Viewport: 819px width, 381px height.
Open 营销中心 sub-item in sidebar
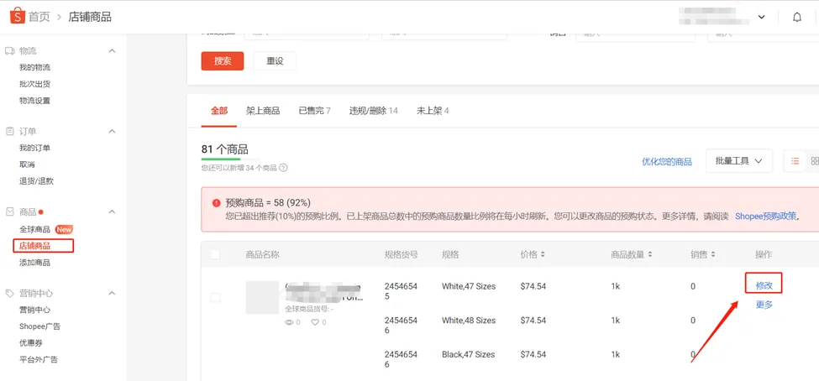tap(35, 310)
